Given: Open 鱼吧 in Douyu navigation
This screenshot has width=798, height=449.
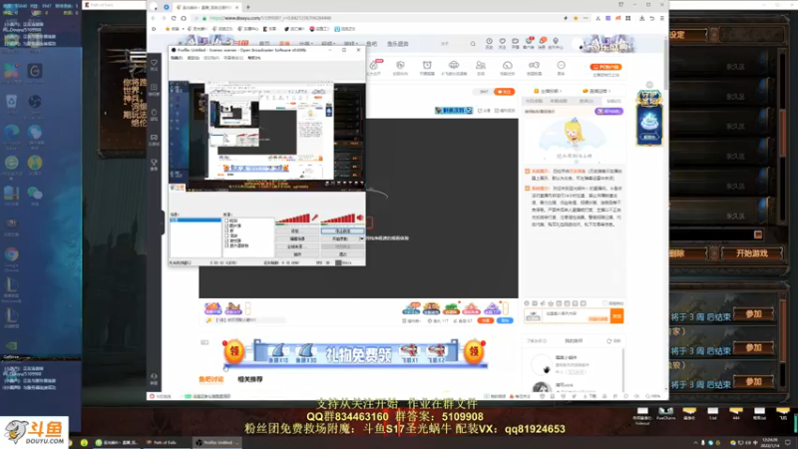Looking at the screenshot, I should point(371,44).
